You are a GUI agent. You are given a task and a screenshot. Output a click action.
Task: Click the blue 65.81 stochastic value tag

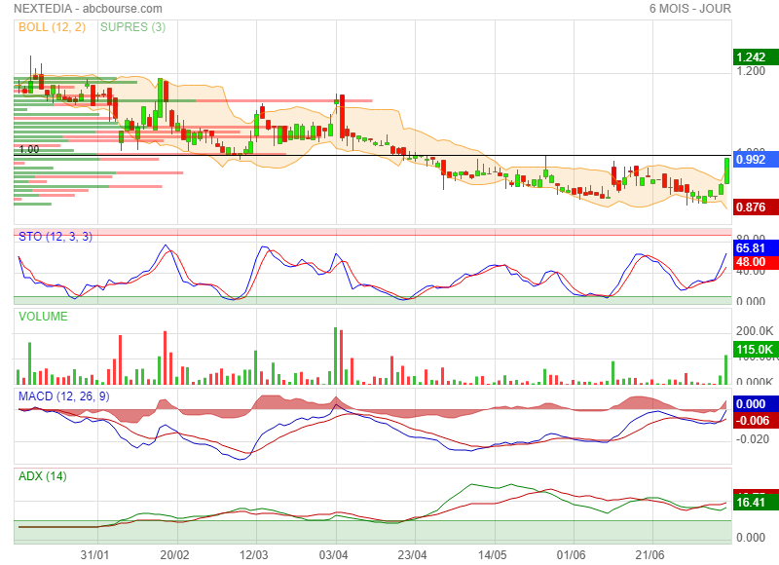point(751,248)
